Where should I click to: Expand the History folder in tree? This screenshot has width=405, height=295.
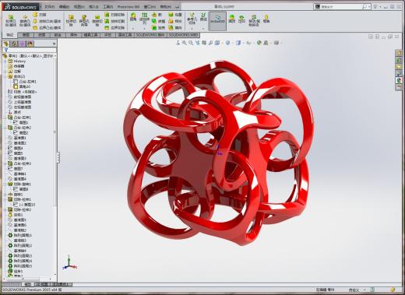click(x=5, y=61)
